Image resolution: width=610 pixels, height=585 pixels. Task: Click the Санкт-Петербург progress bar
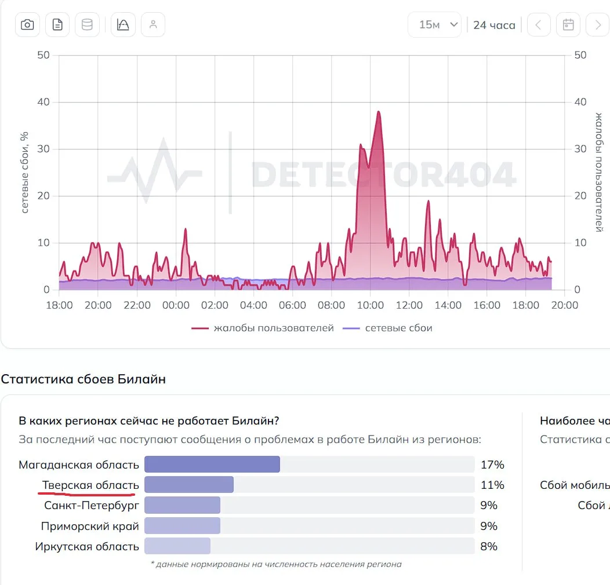click(x=310, y=505)
